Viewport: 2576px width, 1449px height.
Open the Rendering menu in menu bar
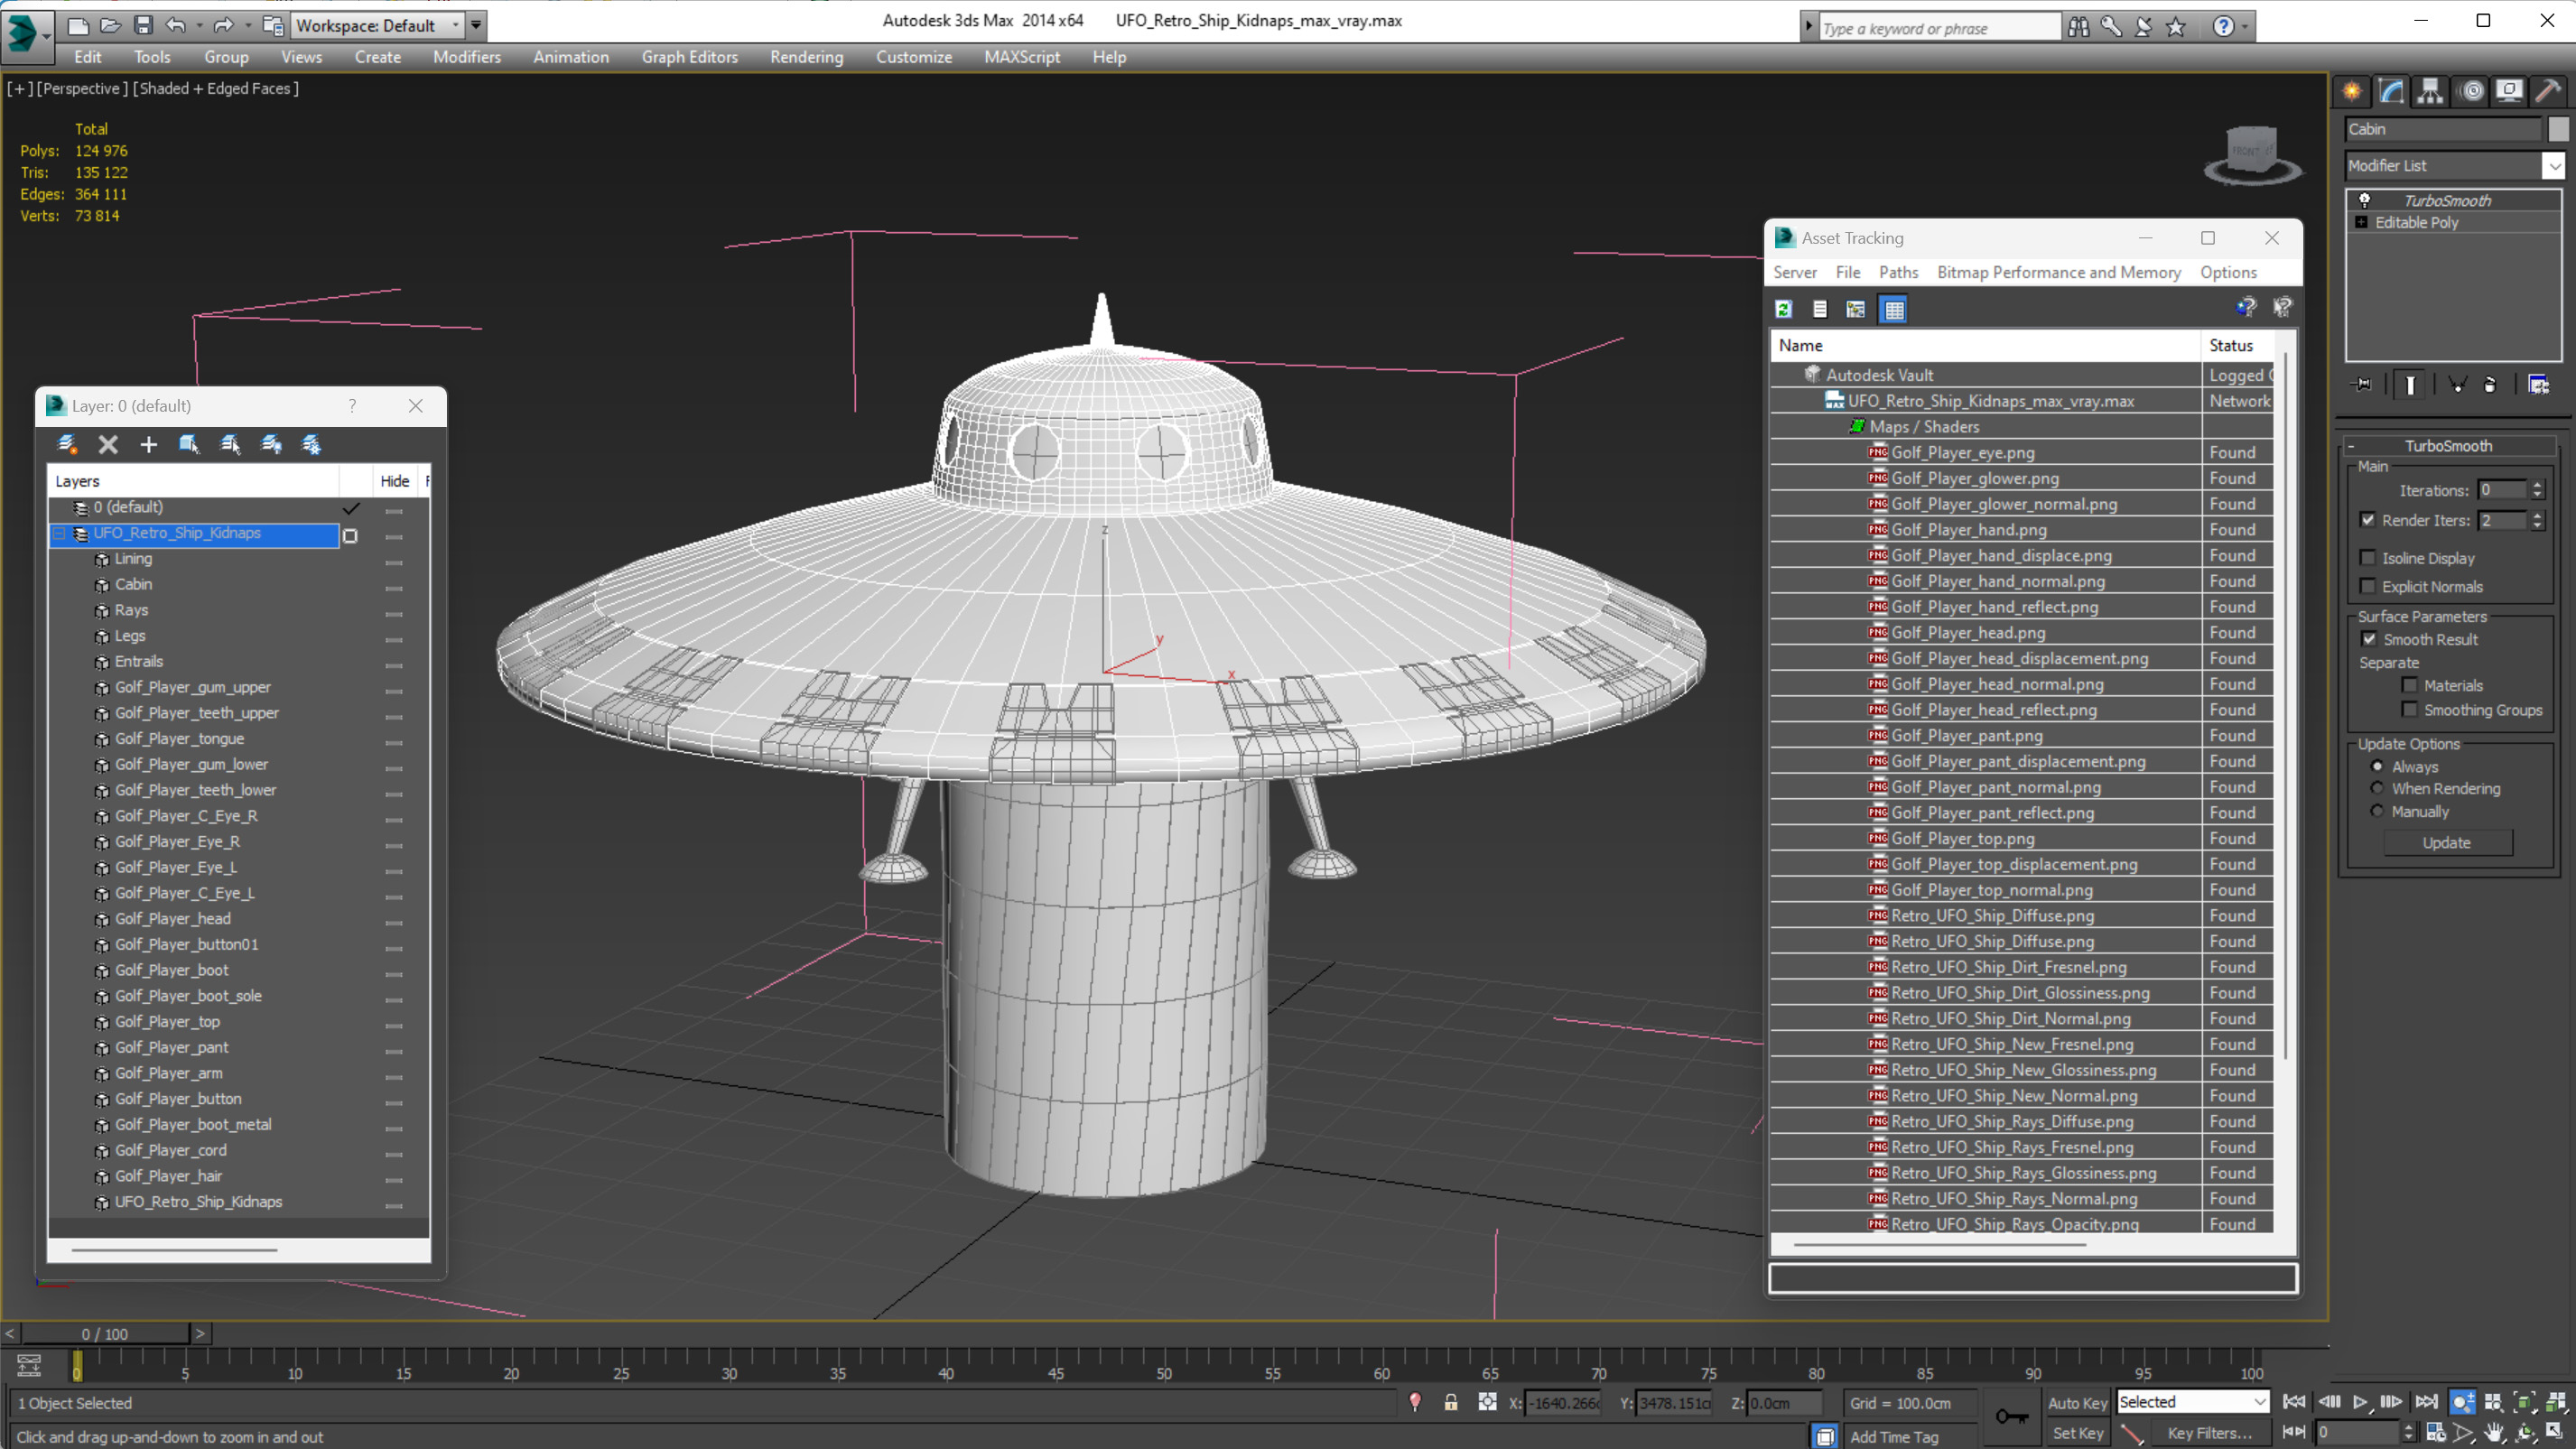click(805, 55)
